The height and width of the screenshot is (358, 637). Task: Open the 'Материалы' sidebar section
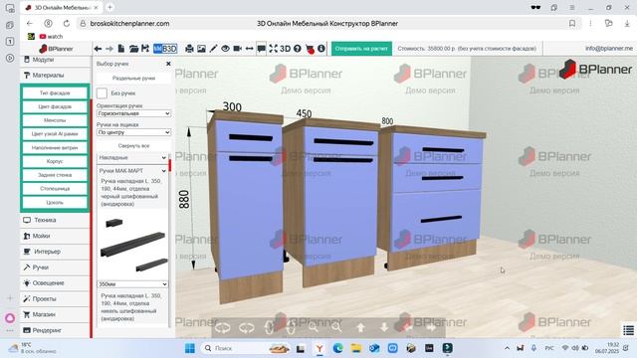(55, 76)
